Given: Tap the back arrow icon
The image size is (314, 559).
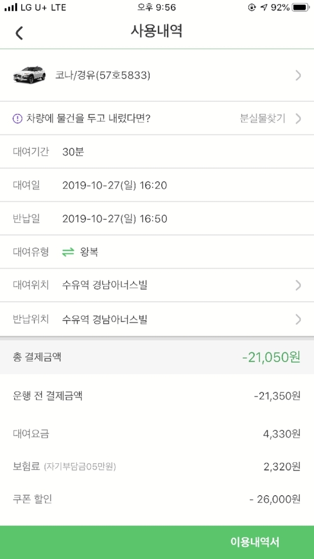Looking at the screenshot, I should (19, 33).
